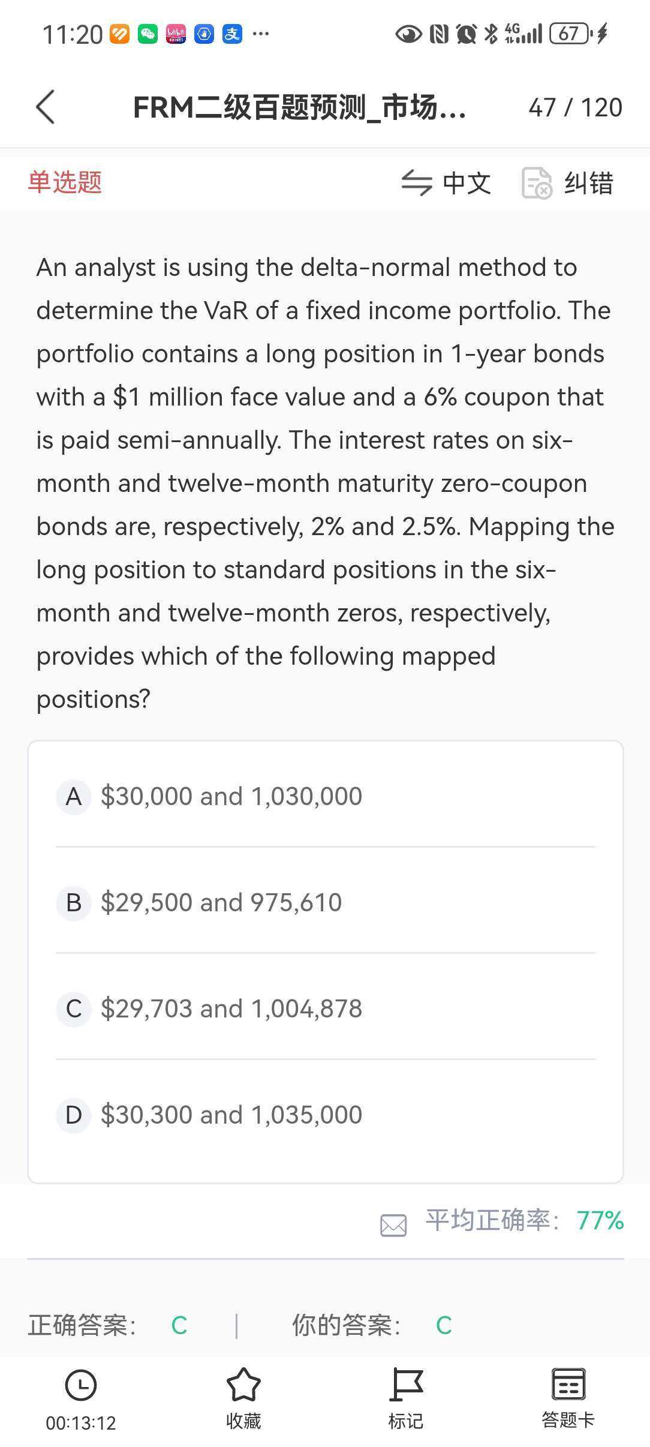Viewport: 650px width, 1447px height.
Task: Switch question language to 中文
Action: pyautogui.click(x=467, y=184)
